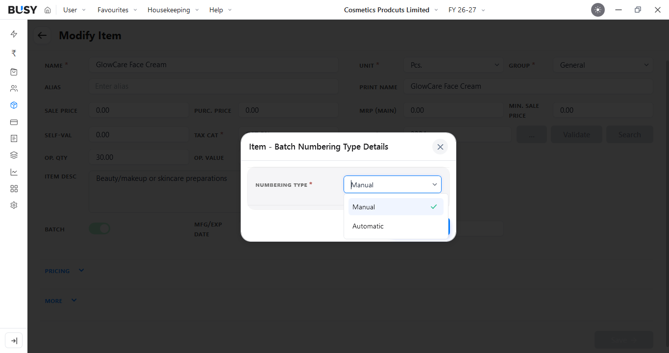Open the Help menu

coord(221,10)
